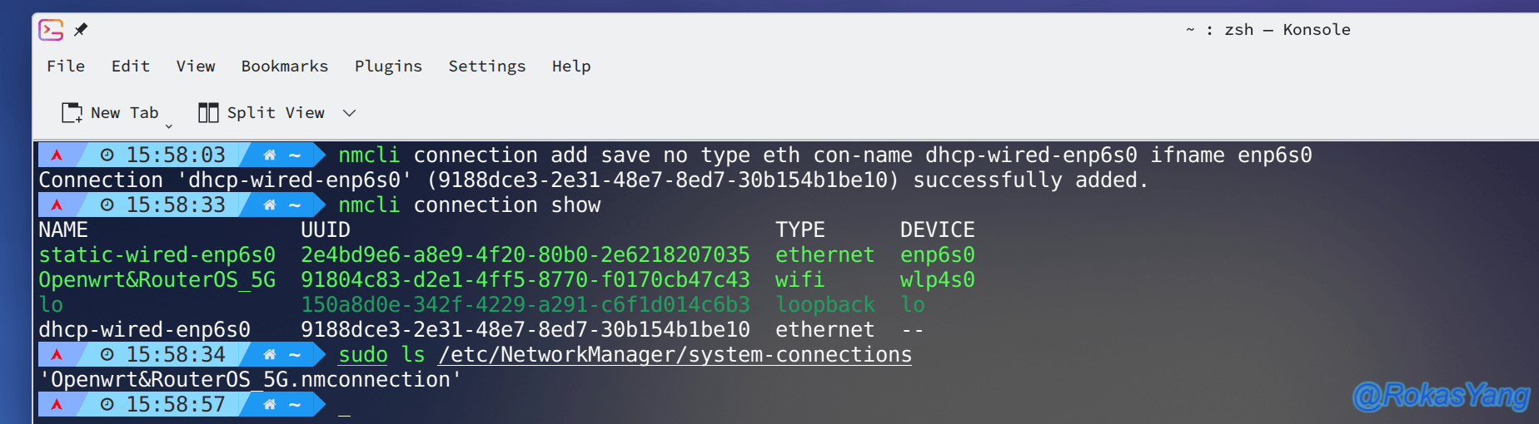Open the Edit menu
This screenshot has height=424, width=1539.
pos(131,67)
